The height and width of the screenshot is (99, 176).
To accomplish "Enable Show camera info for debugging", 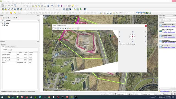I will point(119,44).
